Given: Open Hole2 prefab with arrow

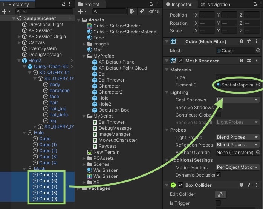Looking at the screenshot, I should click(x=72, y=61).
